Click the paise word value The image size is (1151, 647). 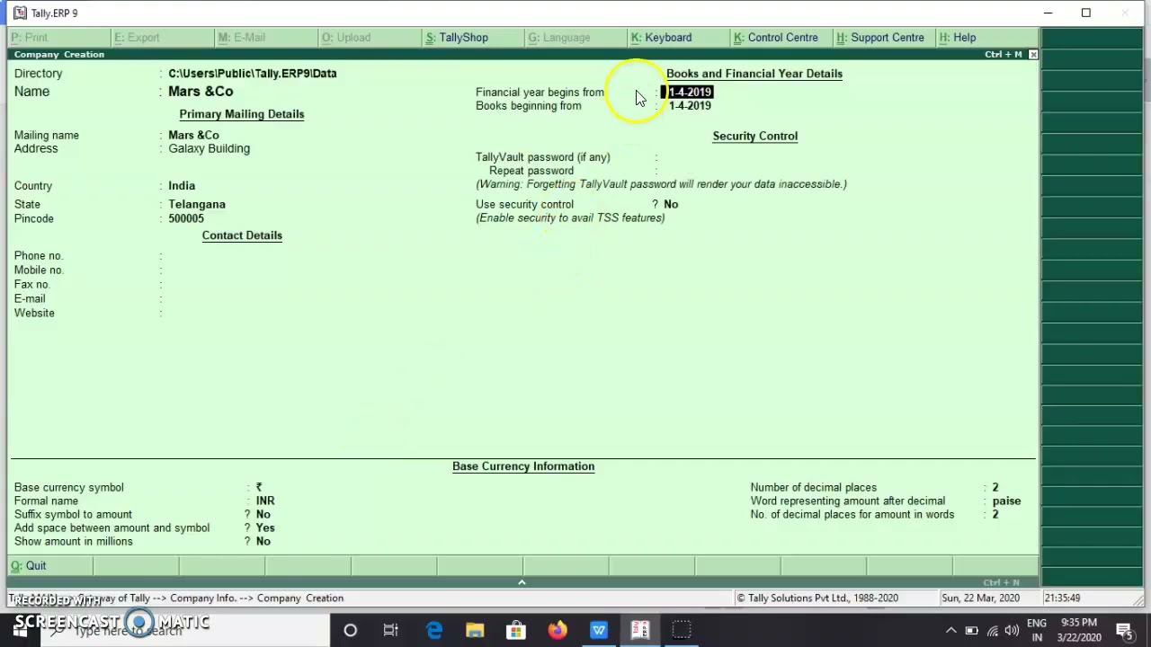pyautogui.click(x=1006, y=501)
